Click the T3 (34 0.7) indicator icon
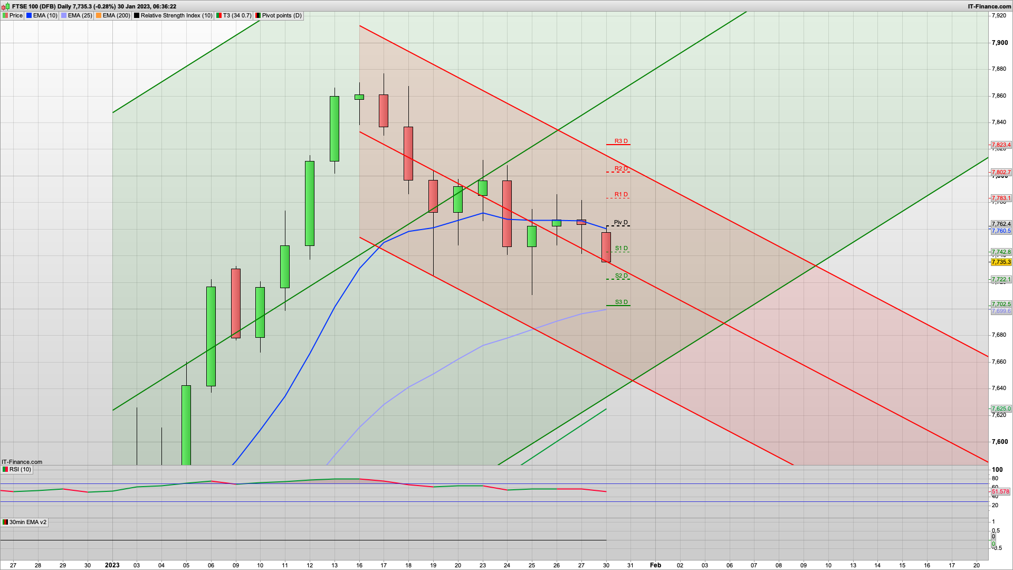This screenshot has height=570, width=1013. [219, 15]
